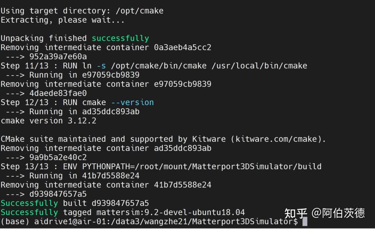This screenshot has height=229, width=375.
Task: Click the blue "-s" flag in ln command
Action: point(101,66)
